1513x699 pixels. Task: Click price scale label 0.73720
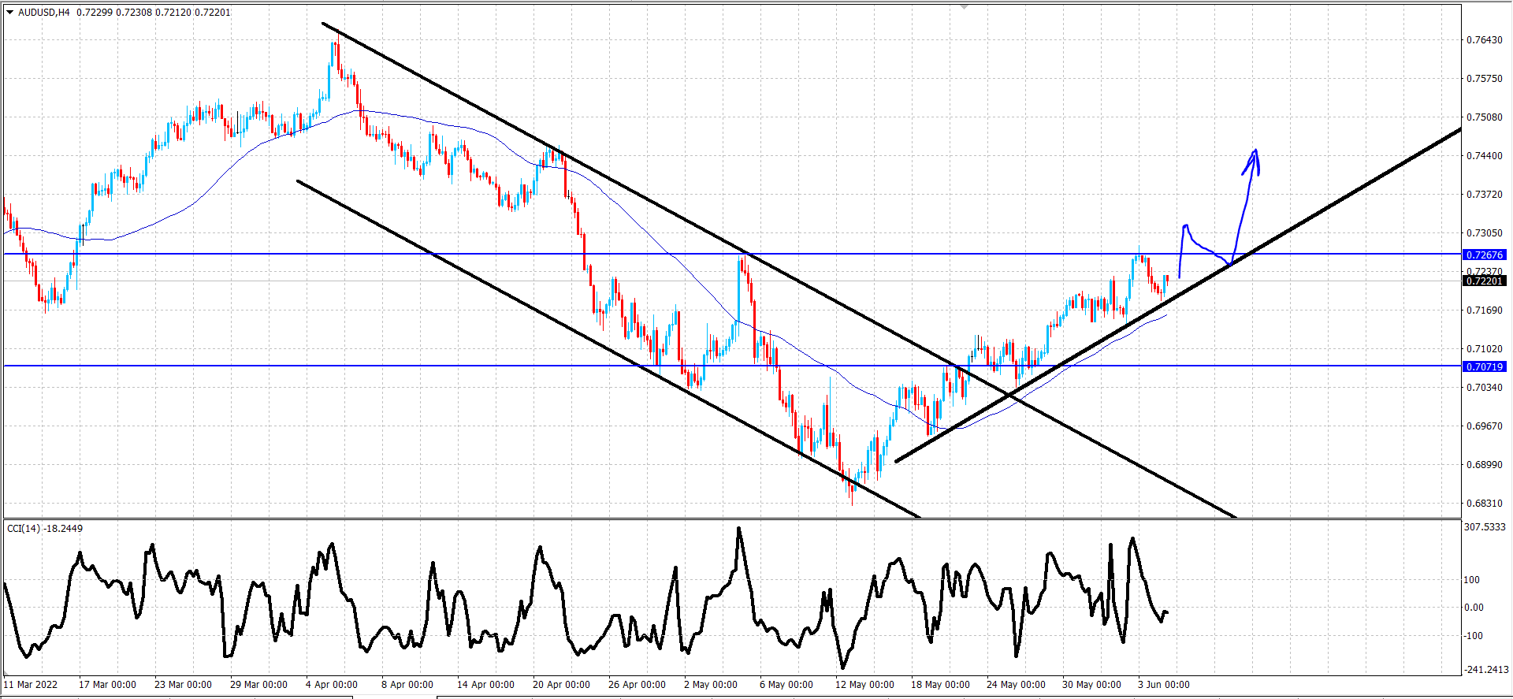(1484, 195)
